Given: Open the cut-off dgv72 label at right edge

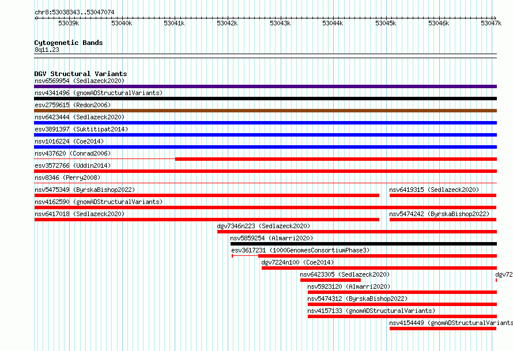Looking at the screenshot, I should pyautogui.click(x=504, y=274).
